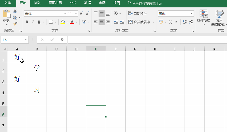Apply percent style
Viewport: 227px width, 132px height.
pos(170,22)
